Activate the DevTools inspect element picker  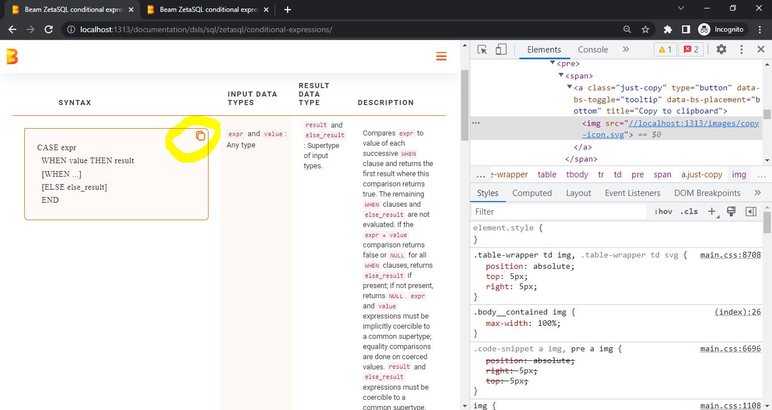click(x=482, y=50)
